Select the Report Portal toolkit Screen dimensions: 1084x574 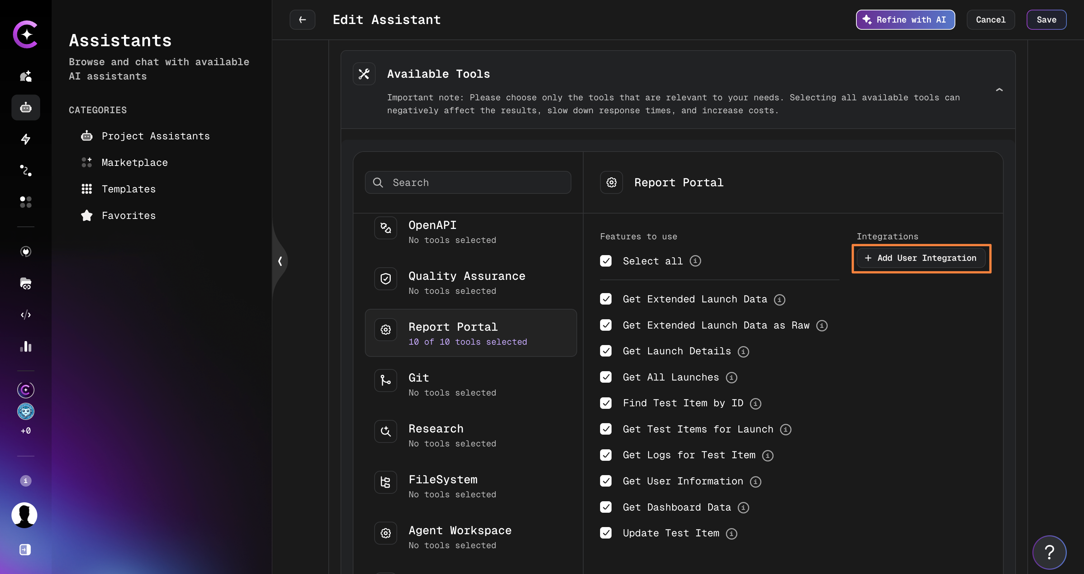point(470,333)
